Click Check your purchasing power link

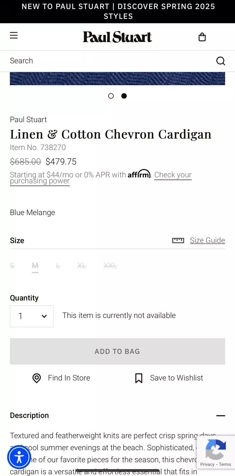101,178
